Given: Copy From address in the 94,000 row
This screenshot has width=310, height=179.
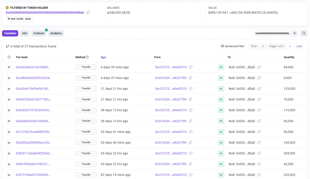Looking at the screenshot, I should point(191,67).
